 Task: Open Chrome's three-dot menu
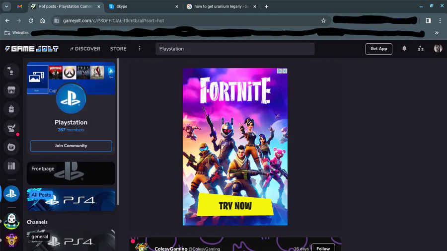coord(440,20)
